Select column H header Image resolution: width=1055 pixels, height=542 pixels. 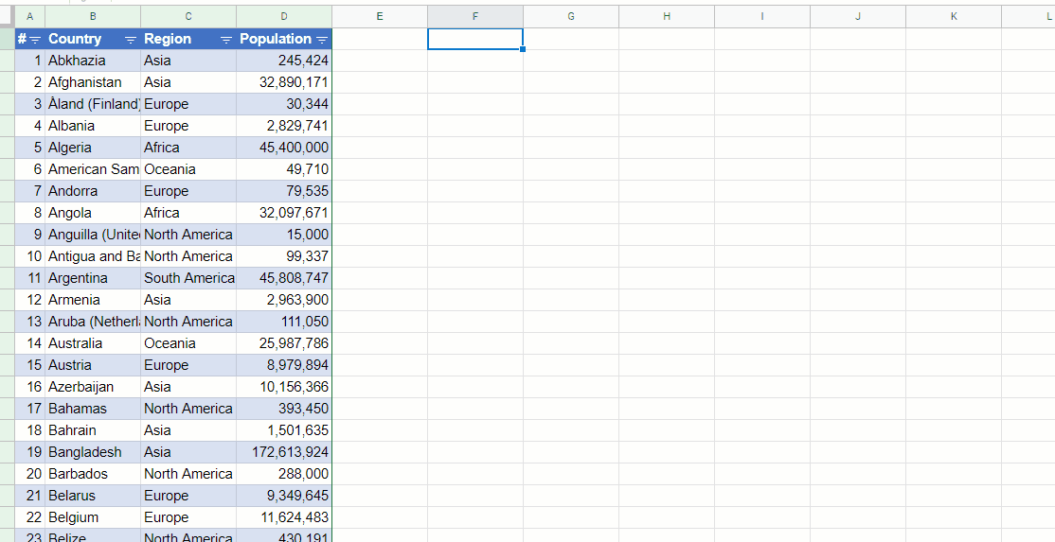point(666,16)
